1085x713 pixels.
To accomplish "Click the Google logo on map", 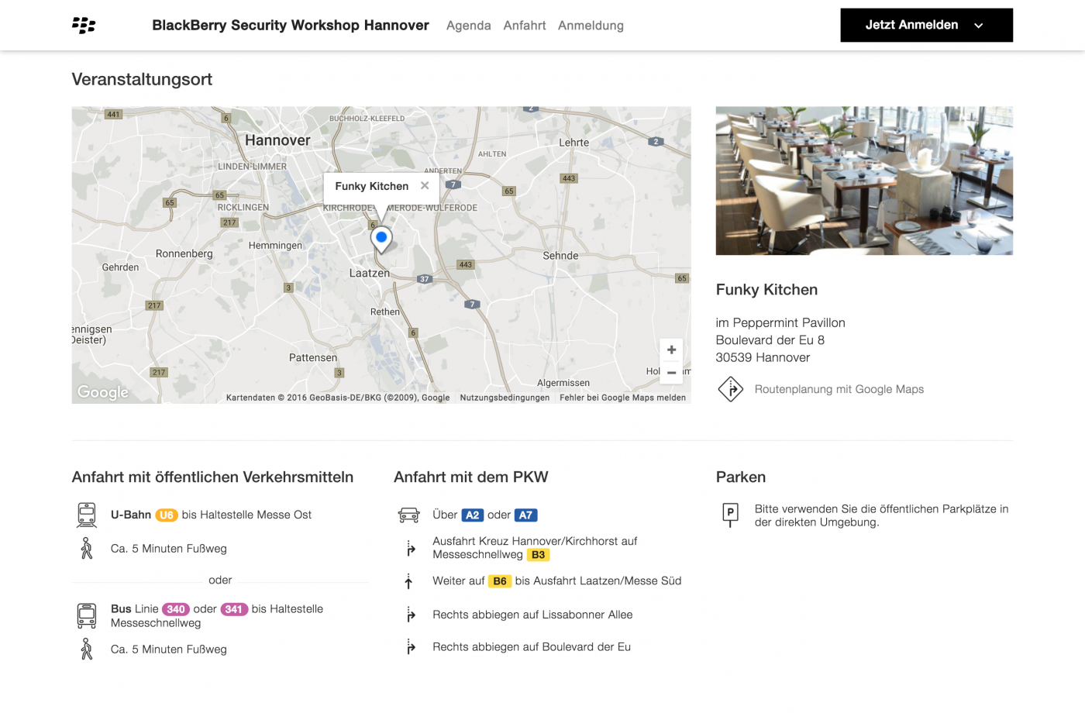I will tap(103, 392).
